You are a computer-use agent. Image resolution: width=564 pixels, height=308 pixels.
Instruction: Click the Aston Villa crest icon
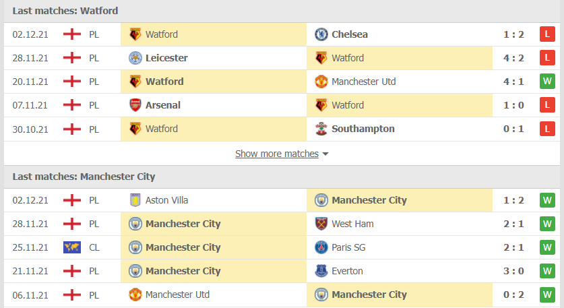point(135,200)
